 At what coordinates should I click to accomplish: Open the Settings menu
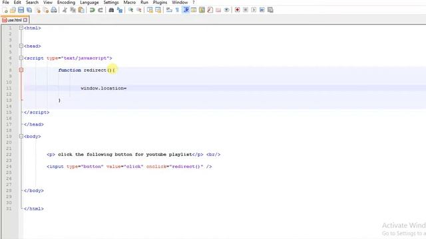pos(111,3)
